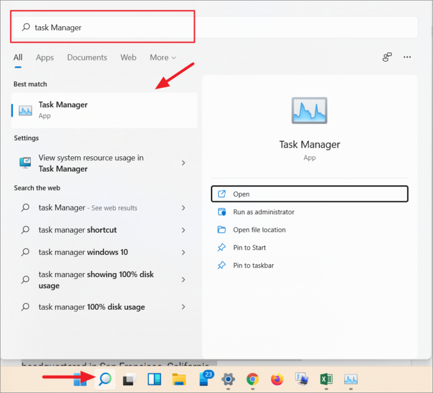Open the Windows Start button in the taskbar
This screenshot has width=433, height=393.
click(x=80, y=379)
